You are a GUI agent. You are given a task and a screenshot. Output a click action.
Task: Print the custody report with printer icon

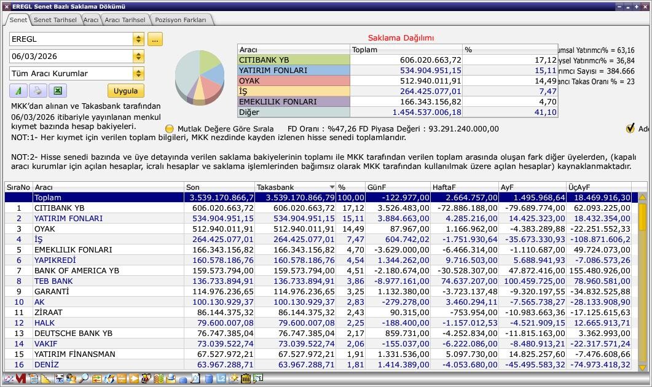point(37,91)
